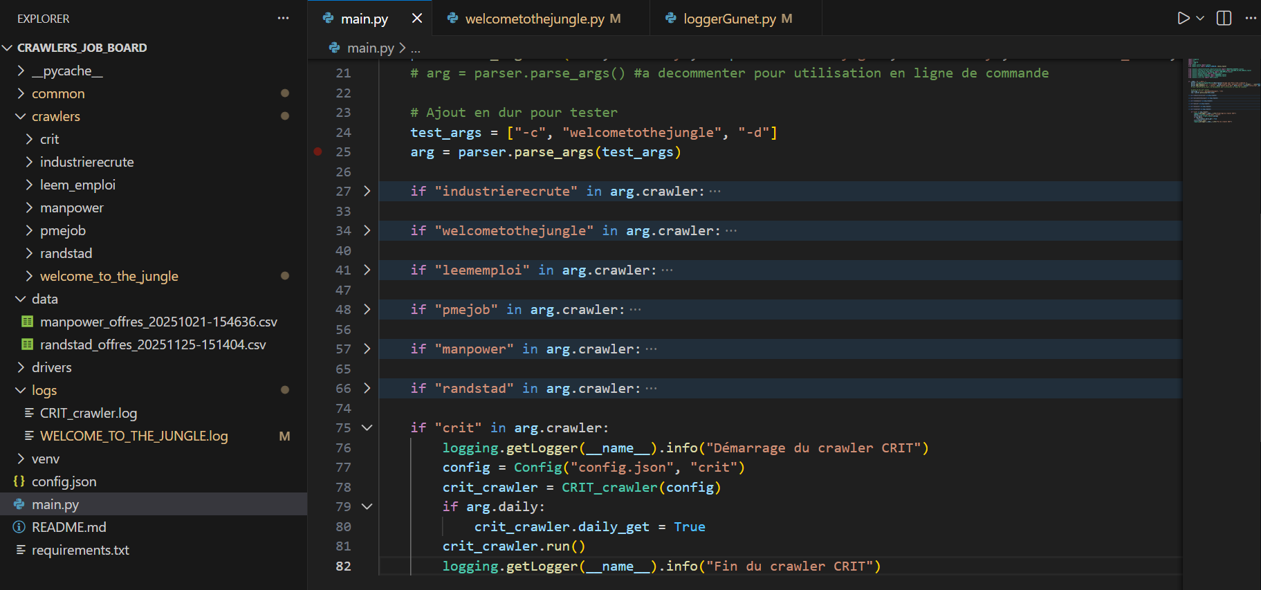Click the braces icon beside config.json

click(19, 481)
